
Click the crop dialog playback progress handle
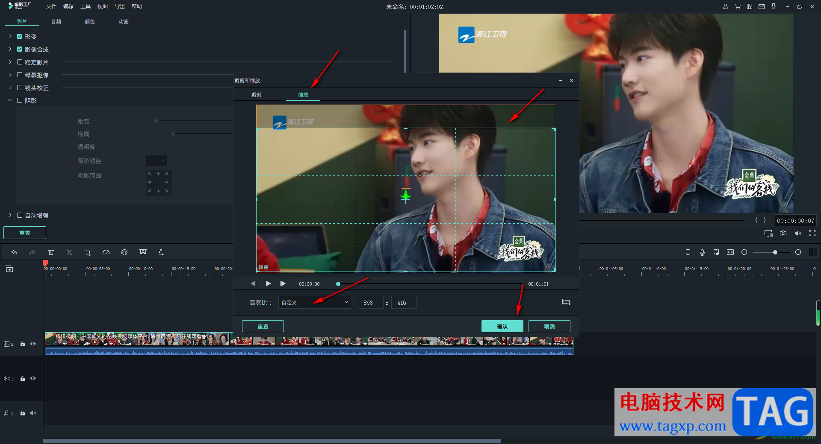338,284
